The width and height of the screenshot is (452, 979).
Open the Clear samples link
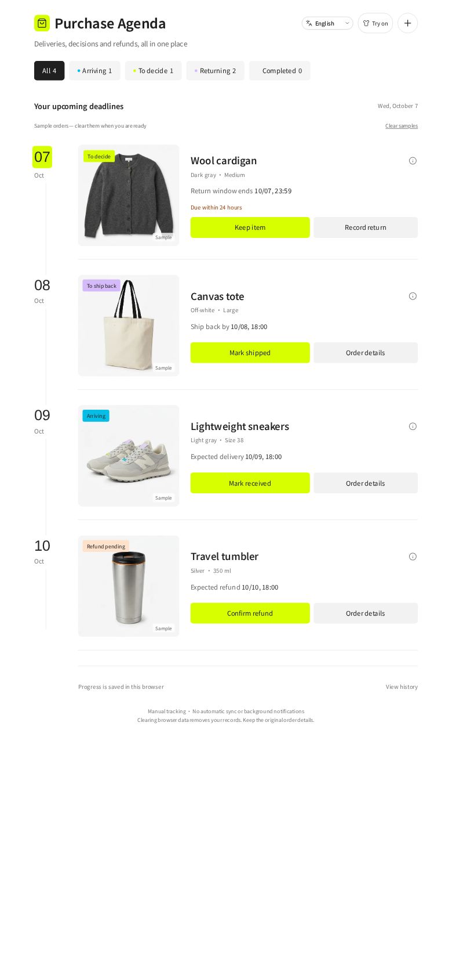tap(402, 126)
